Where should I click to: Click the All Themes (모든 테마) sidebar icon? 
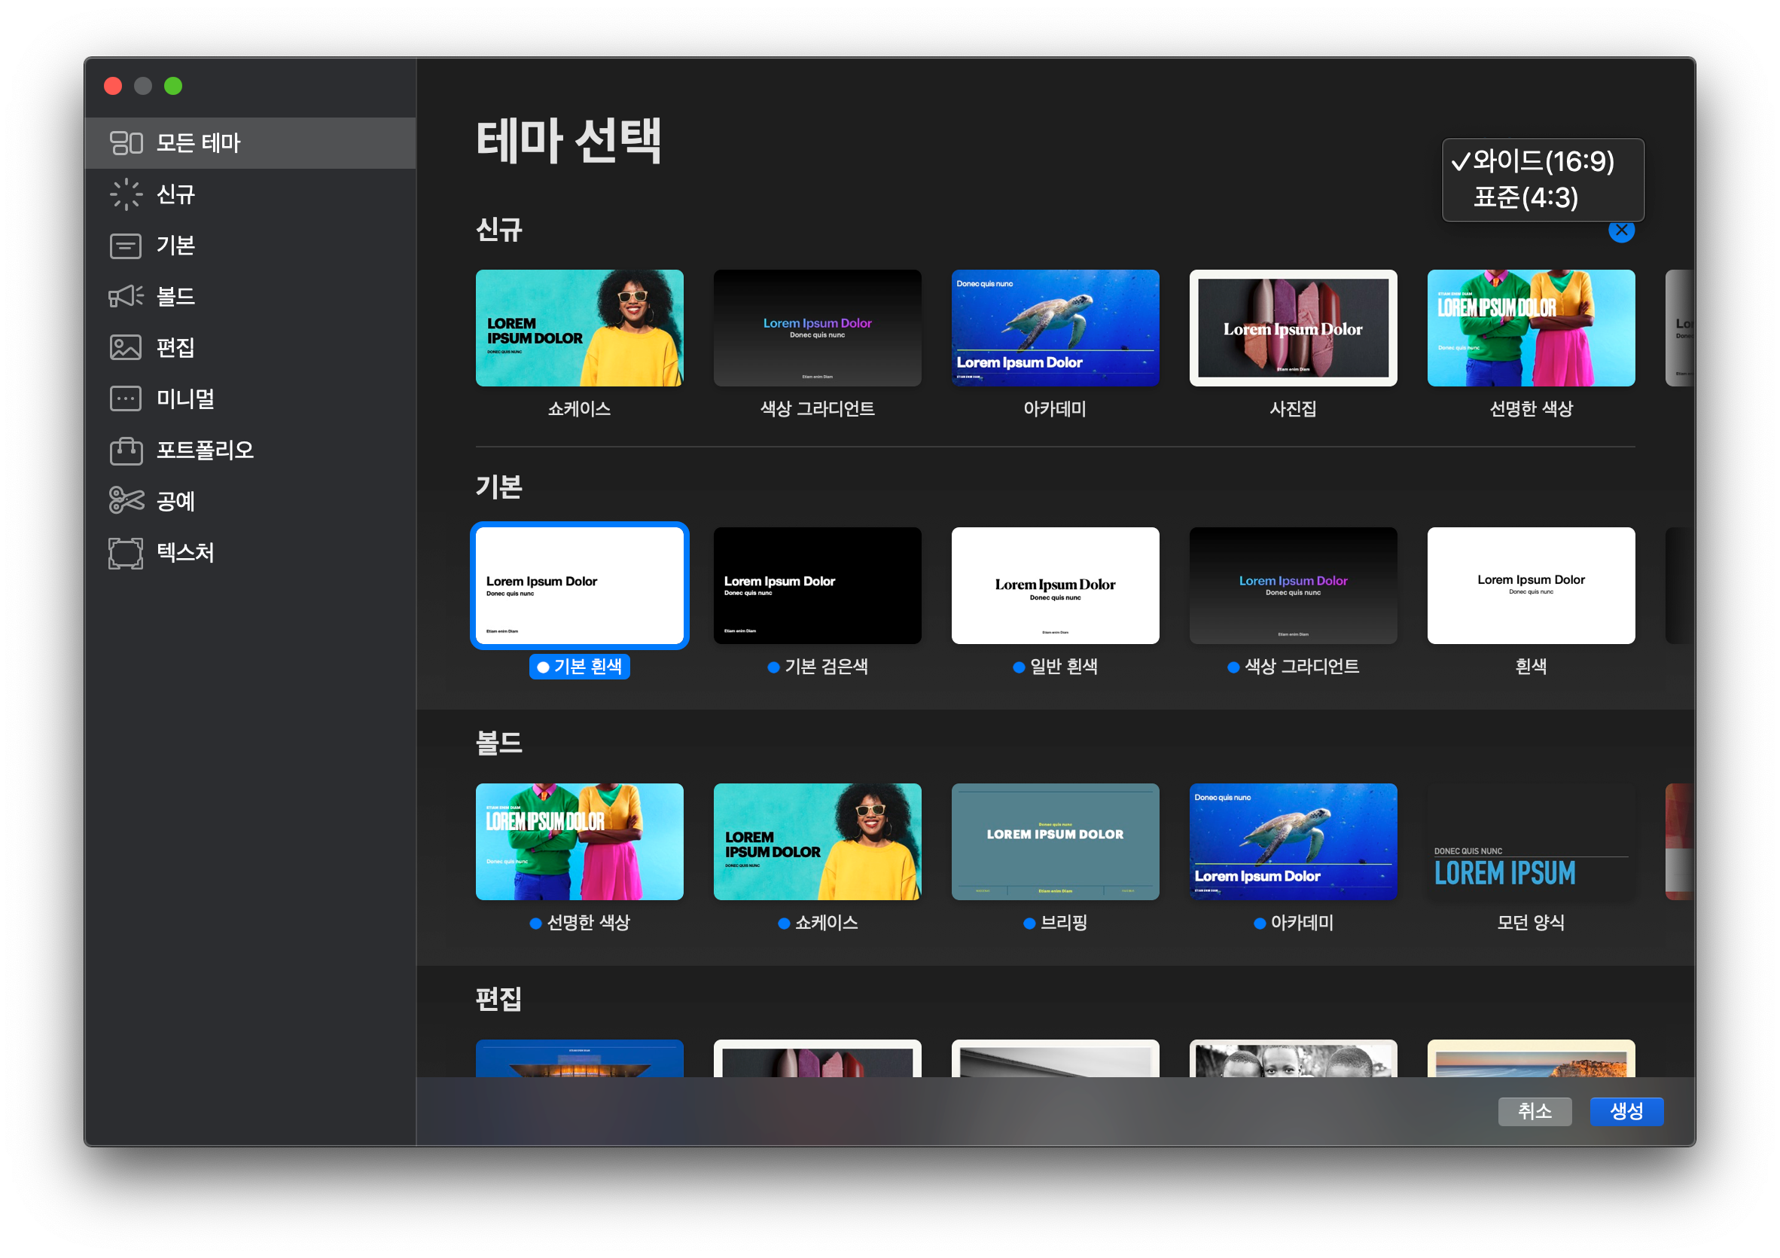(x=126, y=142)
